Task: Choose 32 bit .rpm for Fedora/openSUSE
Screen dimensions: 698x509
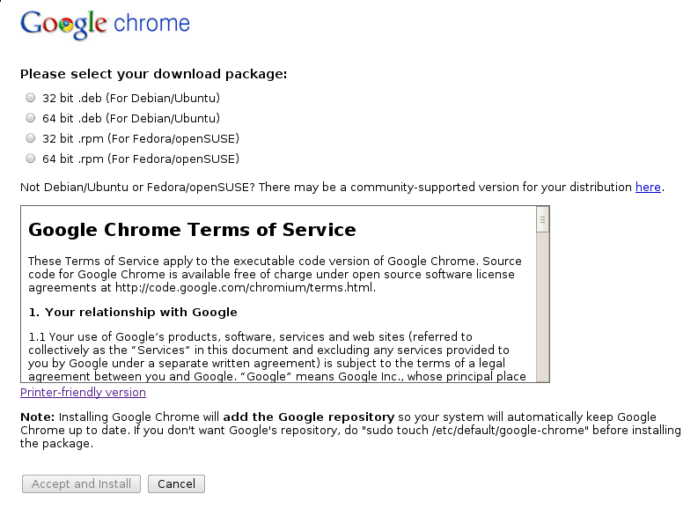Action: (x=30, y=138)
